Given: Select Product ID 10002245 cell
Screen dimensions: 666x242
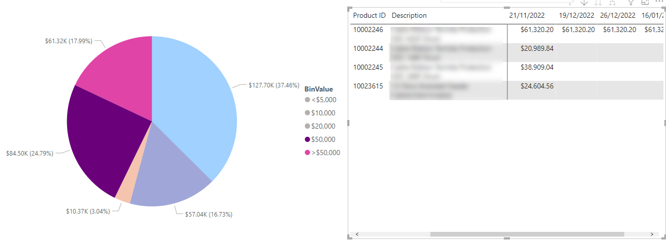Looking at the screenshot, I should pos(368,67).
